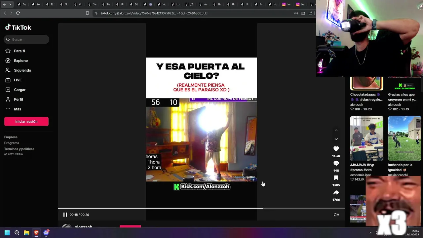Mute the video volume icon

click(x=336, y=215)
